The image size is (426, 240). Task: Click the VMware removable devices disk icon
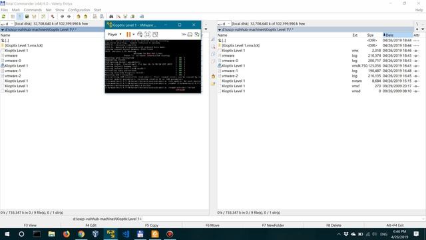pyautogui.click(x=190, y=34)
